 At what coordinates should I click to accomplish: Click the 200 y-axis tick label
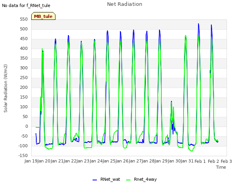point(24,87)
